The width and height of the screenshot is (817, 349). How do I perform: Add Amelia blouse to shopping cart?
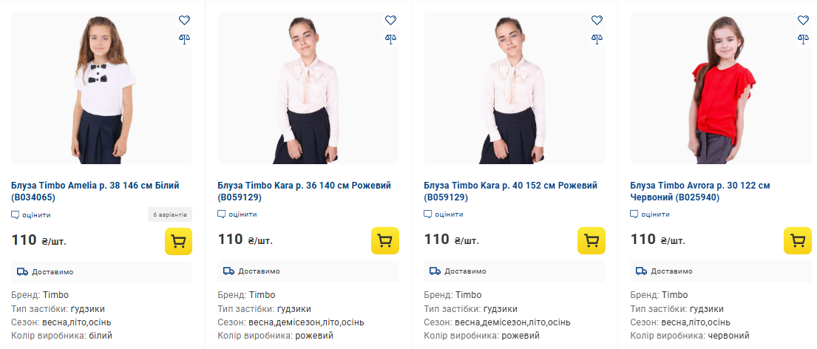[178, 241]
